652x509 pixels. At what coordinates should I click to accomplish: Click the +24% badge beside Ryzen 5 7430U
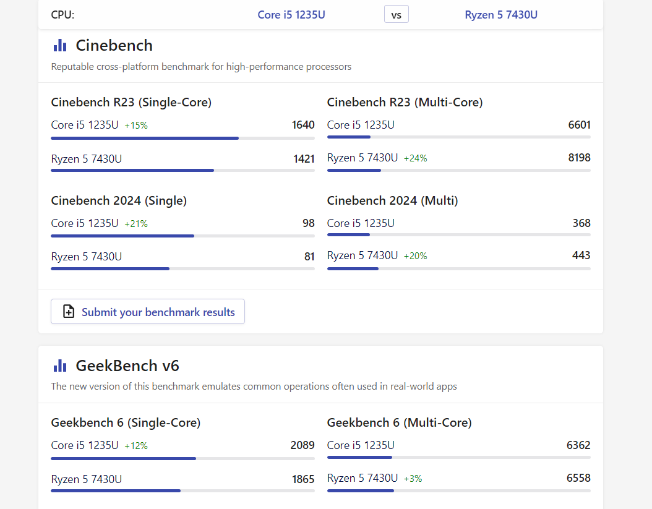click(x=415, y=158)
